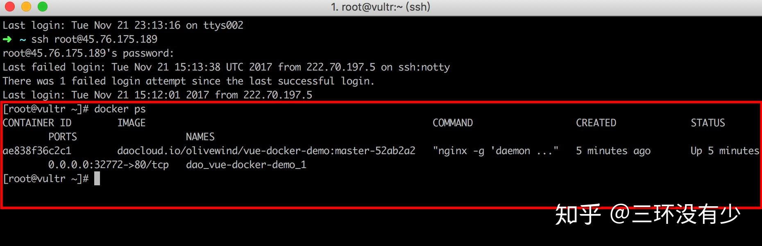
Task: Select the container ID ae838f36c2c1
Action: point(37,151)
